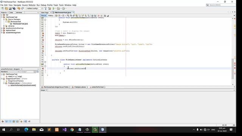Switch to the History view button
Screen dimensions: 242x136
click(x=51, y=15)
